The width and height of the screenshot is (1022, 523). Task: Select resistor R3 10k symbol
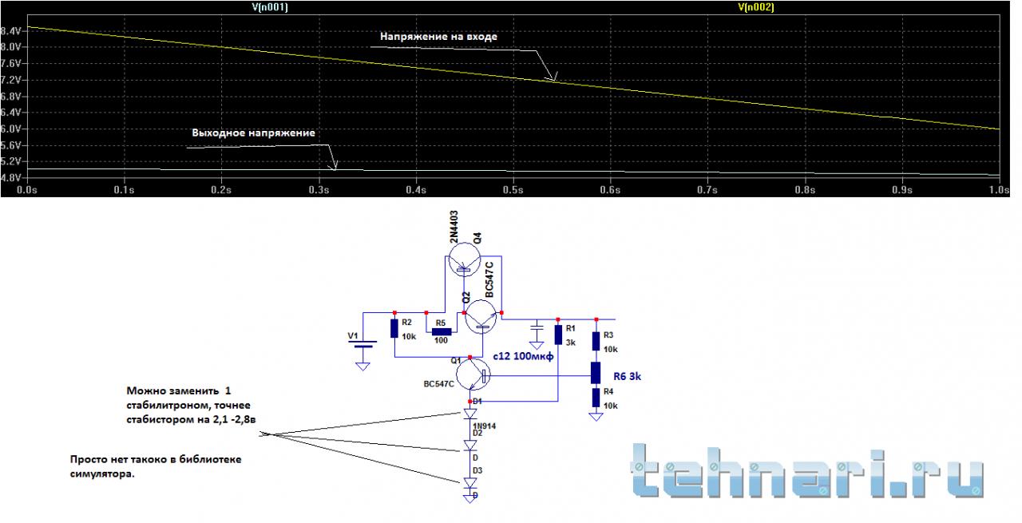click(x=596, y=343)
